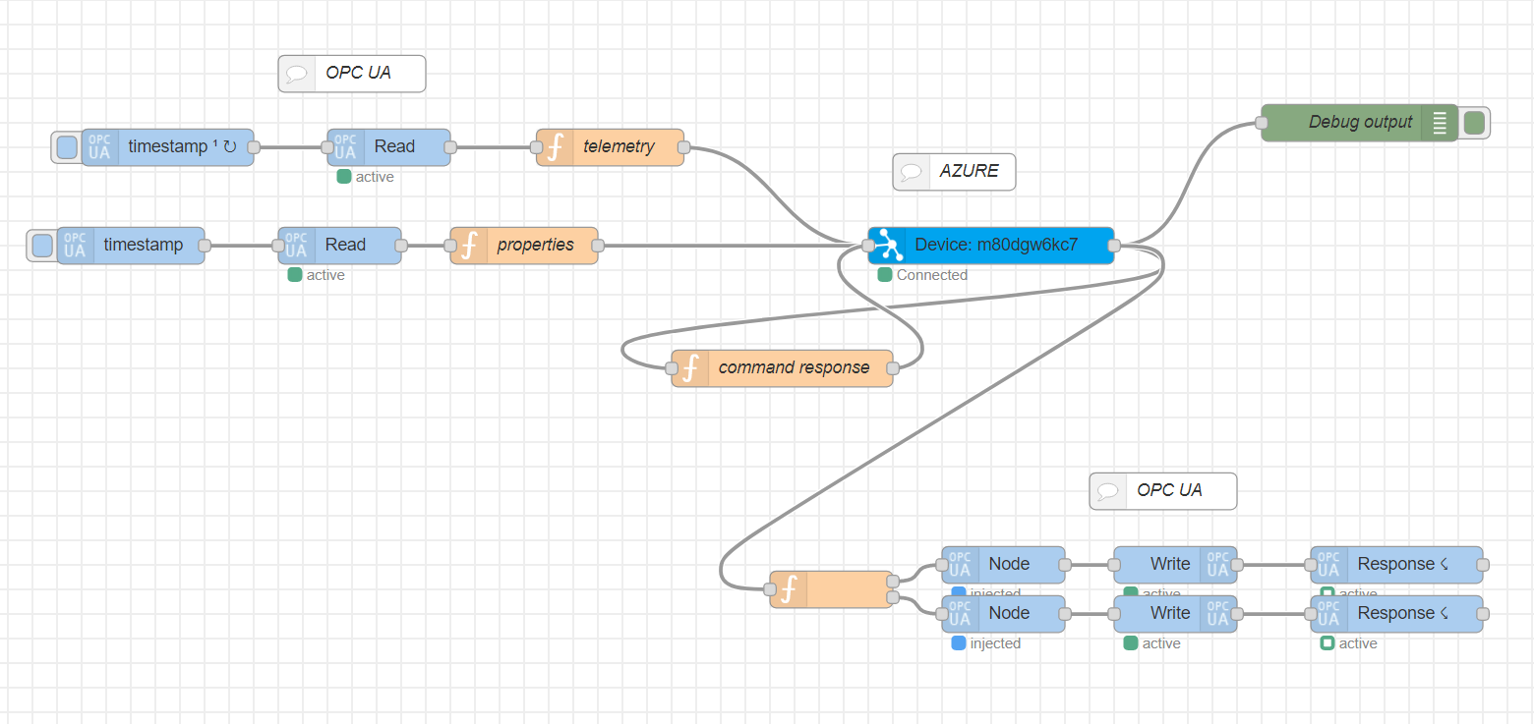The height and width of the screenshot is (724, 1534).
Task: Click the upper Response node
Action: pyautogui.click(x=1397, y=565)
